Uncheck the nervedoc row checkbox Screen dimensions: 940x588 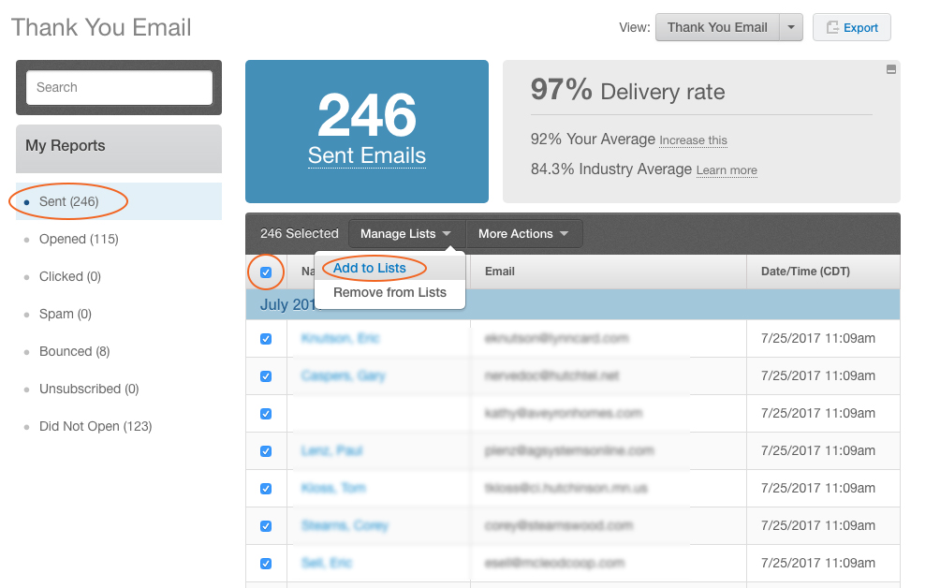point(266,376)
